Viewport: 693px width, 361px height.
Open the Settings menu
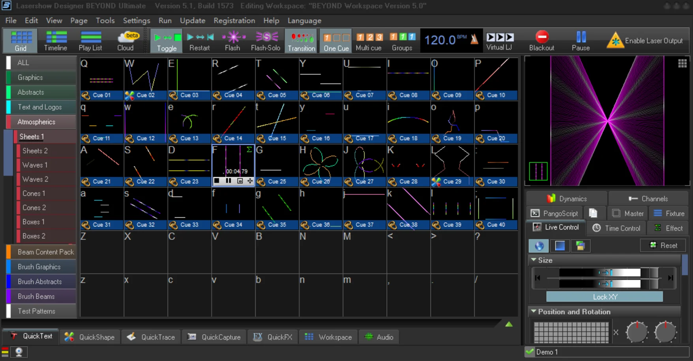coord(136,21)
